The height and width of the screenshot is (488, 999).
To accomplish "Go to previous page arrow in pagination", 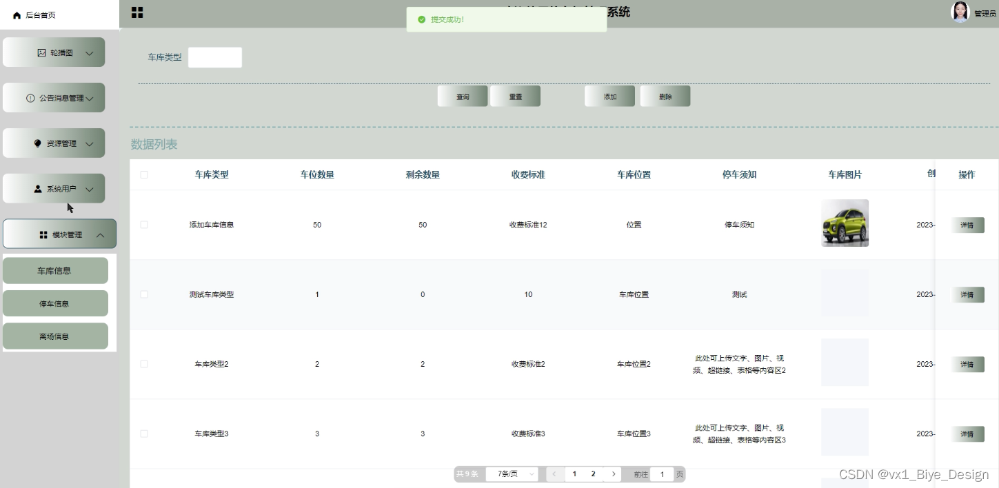I will pos(554,474).
